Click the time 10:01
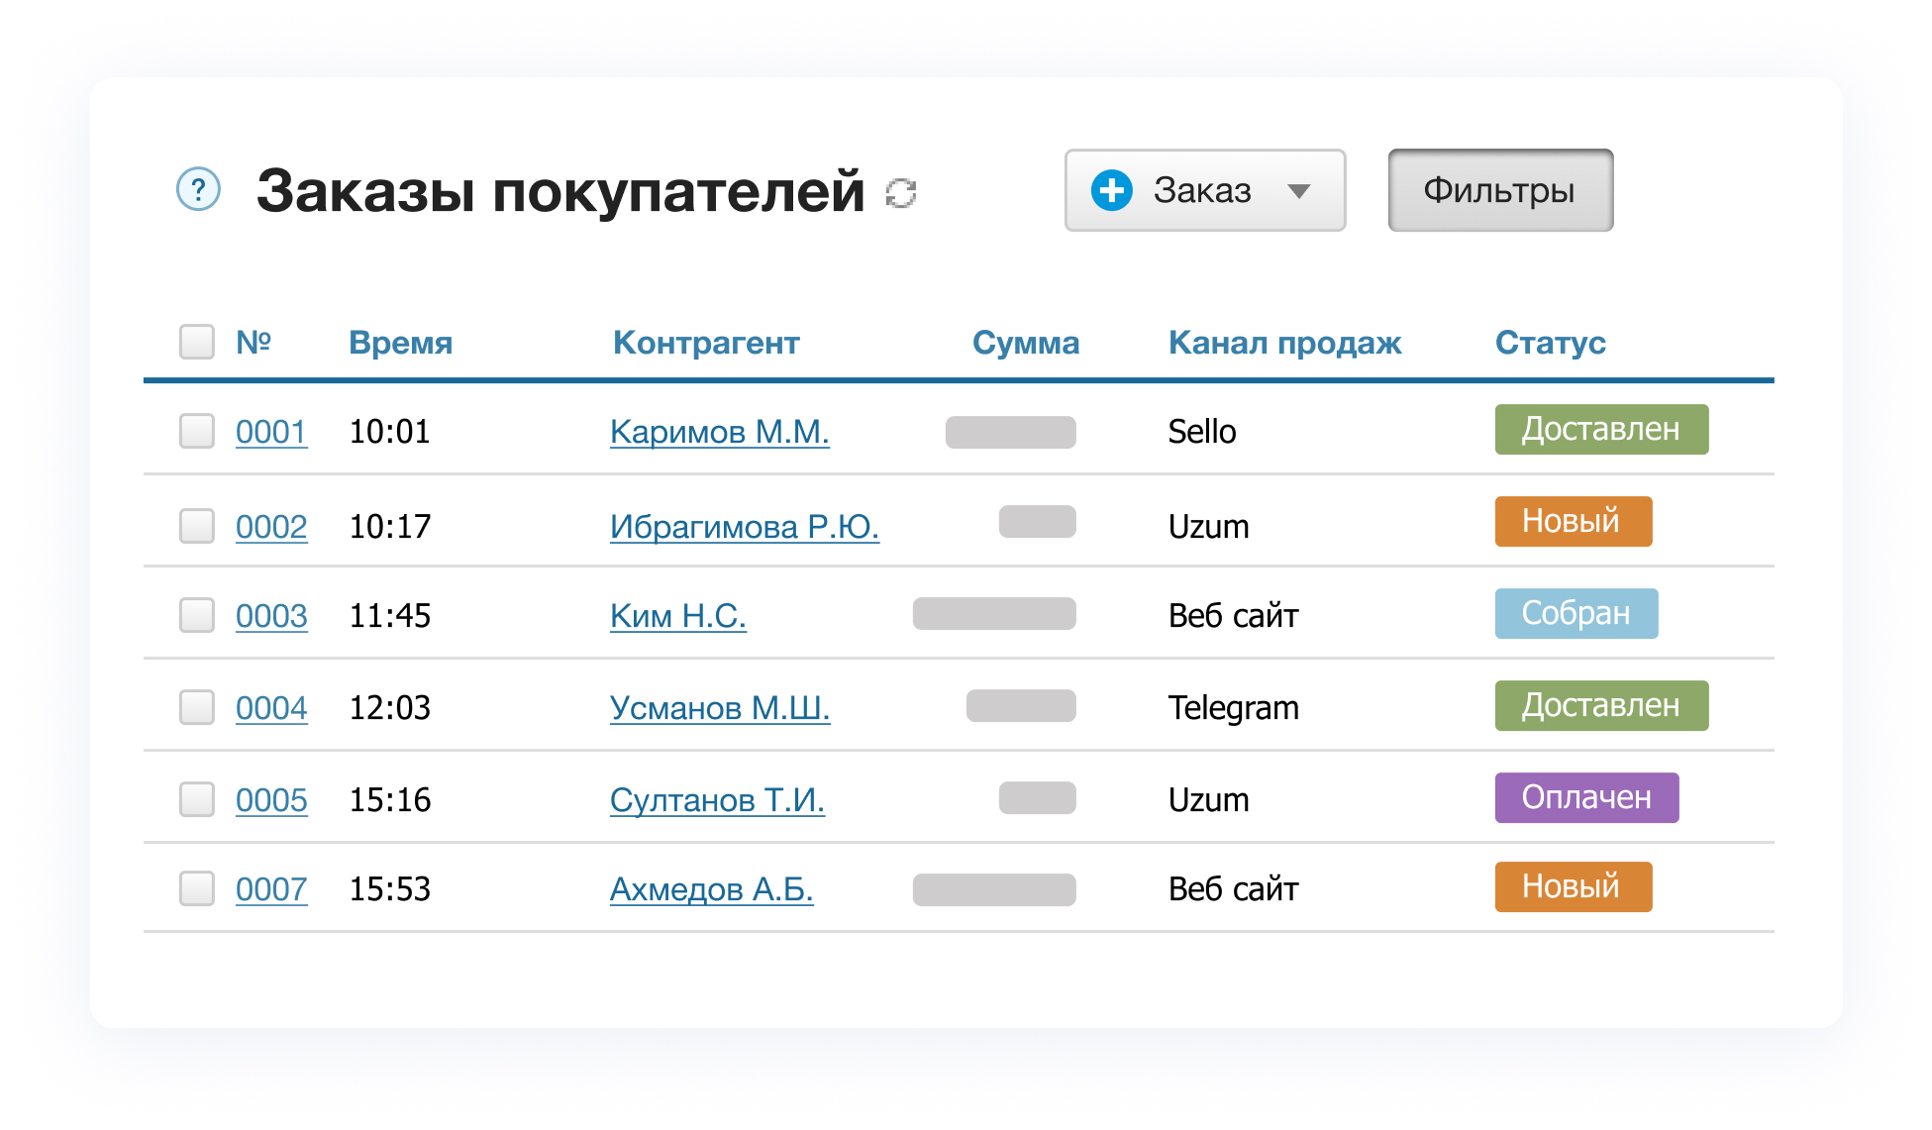The width and height of the screenshot is (1932, 1130). coord(390,432)
